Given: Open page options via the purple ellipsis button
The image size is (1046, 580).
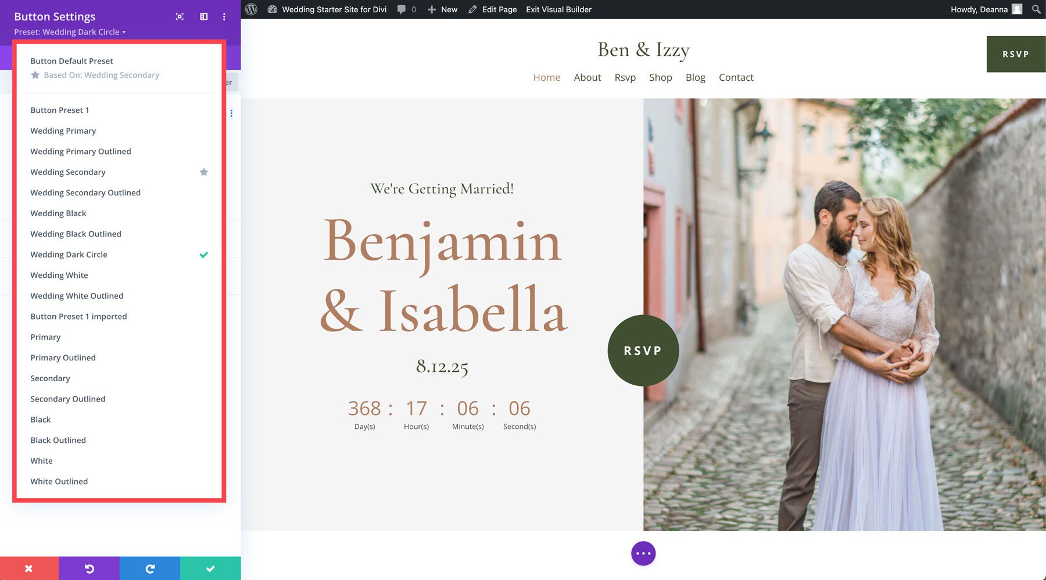Looking at the screenshot, I should [643, 553].
